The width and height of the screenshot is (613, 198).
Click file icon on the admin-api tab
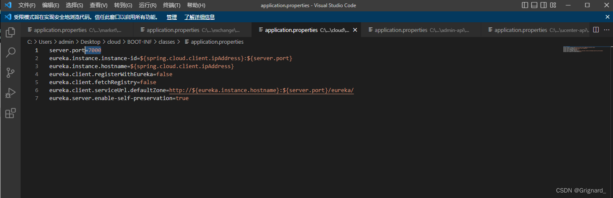370,30
